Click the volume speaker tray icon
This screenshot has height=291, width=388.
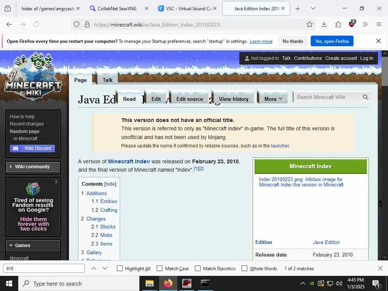click(339, 283)
